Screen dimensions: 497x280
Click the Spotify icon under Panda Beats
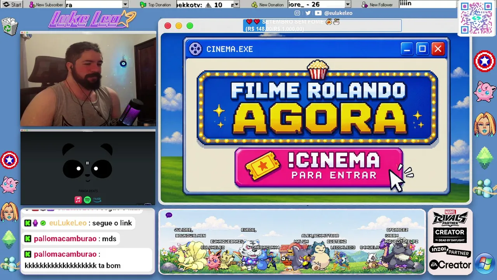click(87, 199)
